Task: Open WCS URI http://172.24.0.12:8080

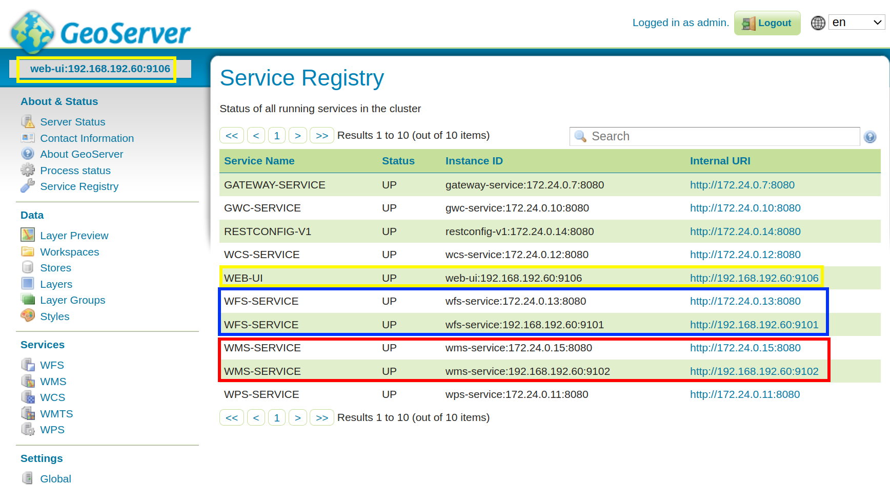Action: coord(745,255)
